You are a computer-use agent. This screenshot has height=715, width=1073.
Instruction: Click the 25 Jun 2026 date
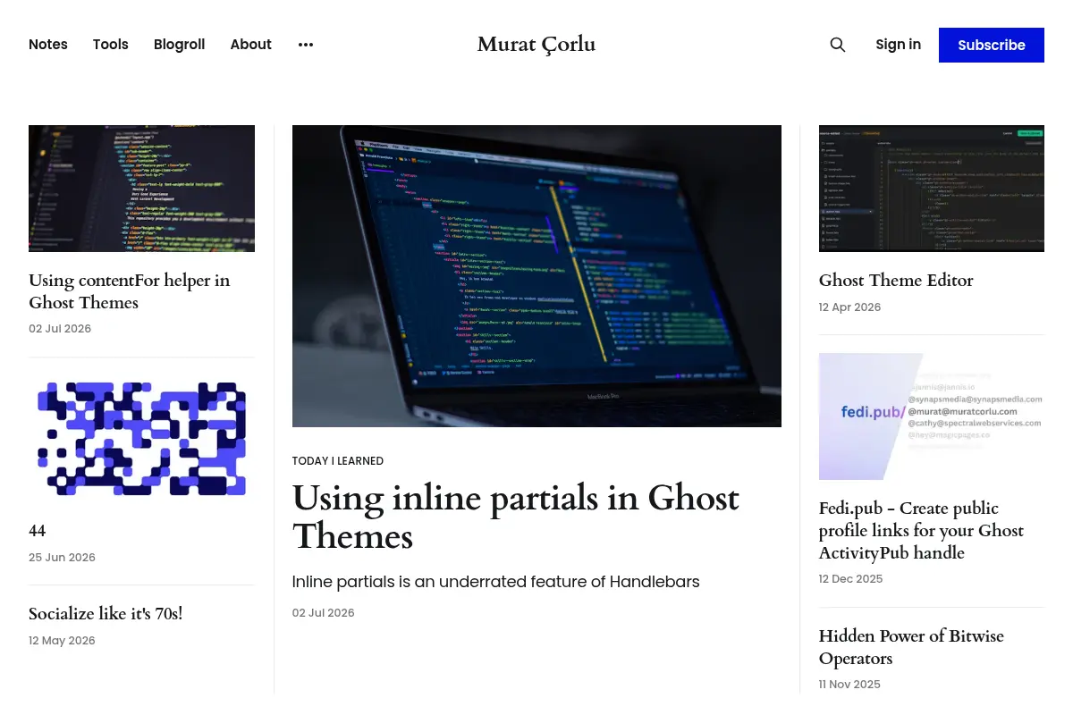click(x=62, y=558)
